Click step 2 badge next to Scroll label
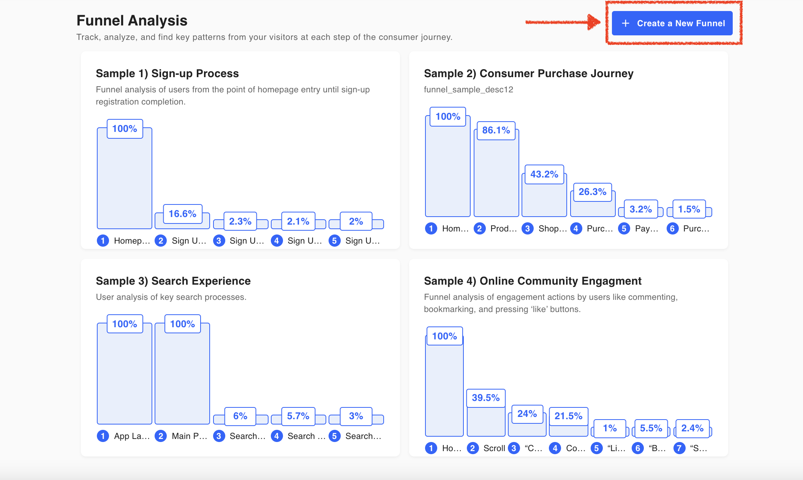Image resolution: width=803 pixels, height=480 pixels. pos(473,448)
